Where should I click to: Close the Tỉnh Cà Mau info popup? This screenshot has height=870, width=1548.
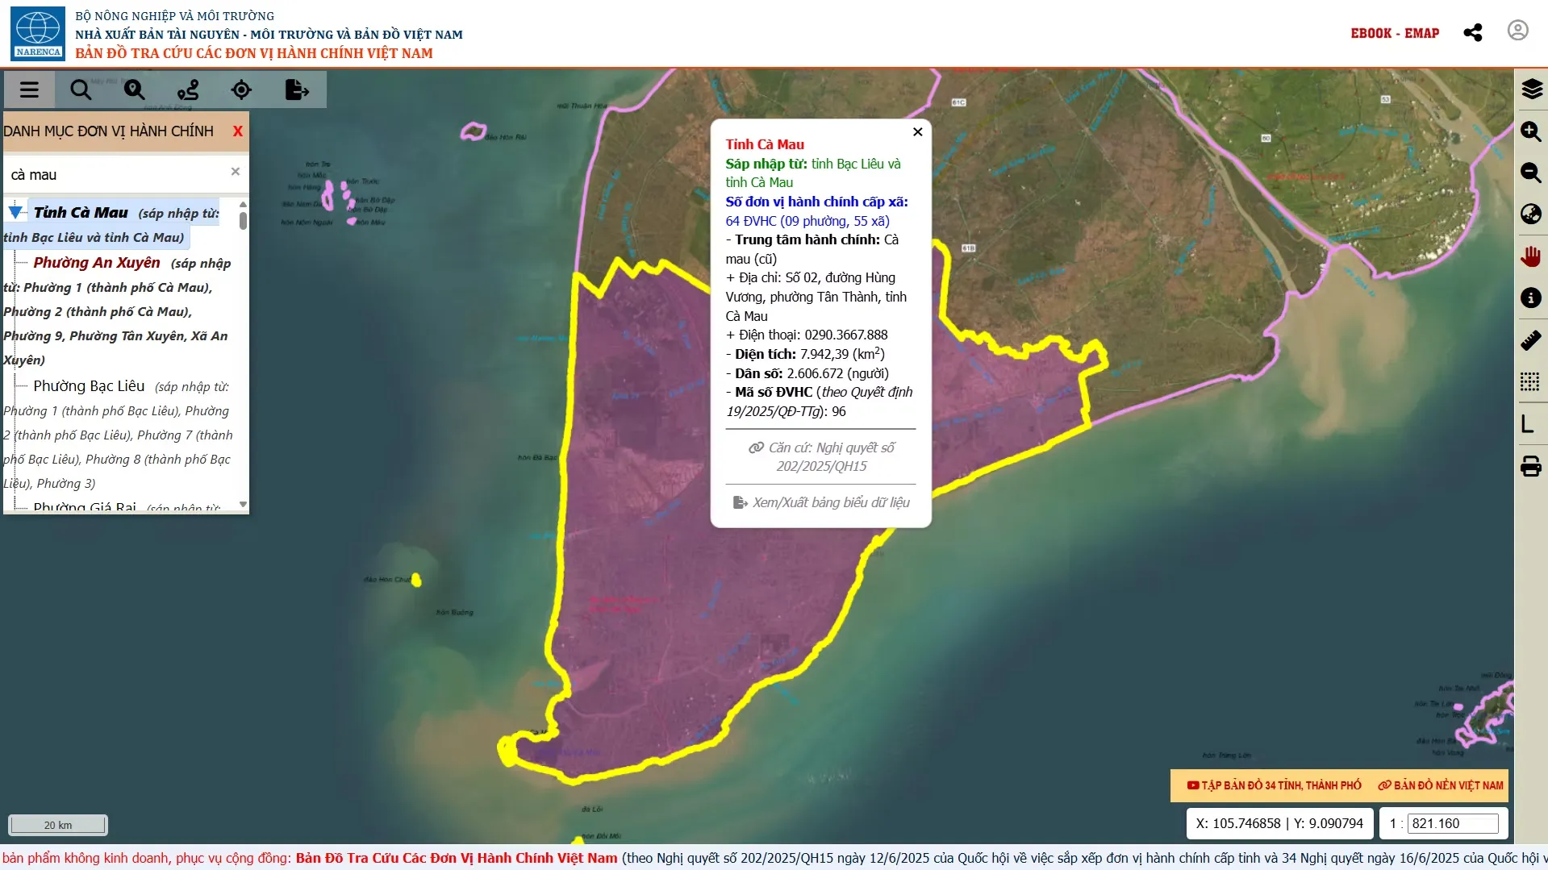point(918,132)
